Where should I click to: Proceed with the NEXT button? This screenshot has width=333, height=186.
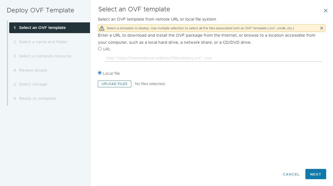[x=316, y=174]
